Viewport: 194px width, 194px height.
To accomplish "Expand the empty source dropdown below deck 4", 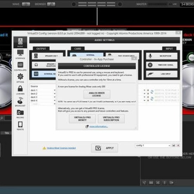I will (x=54, y=104).
